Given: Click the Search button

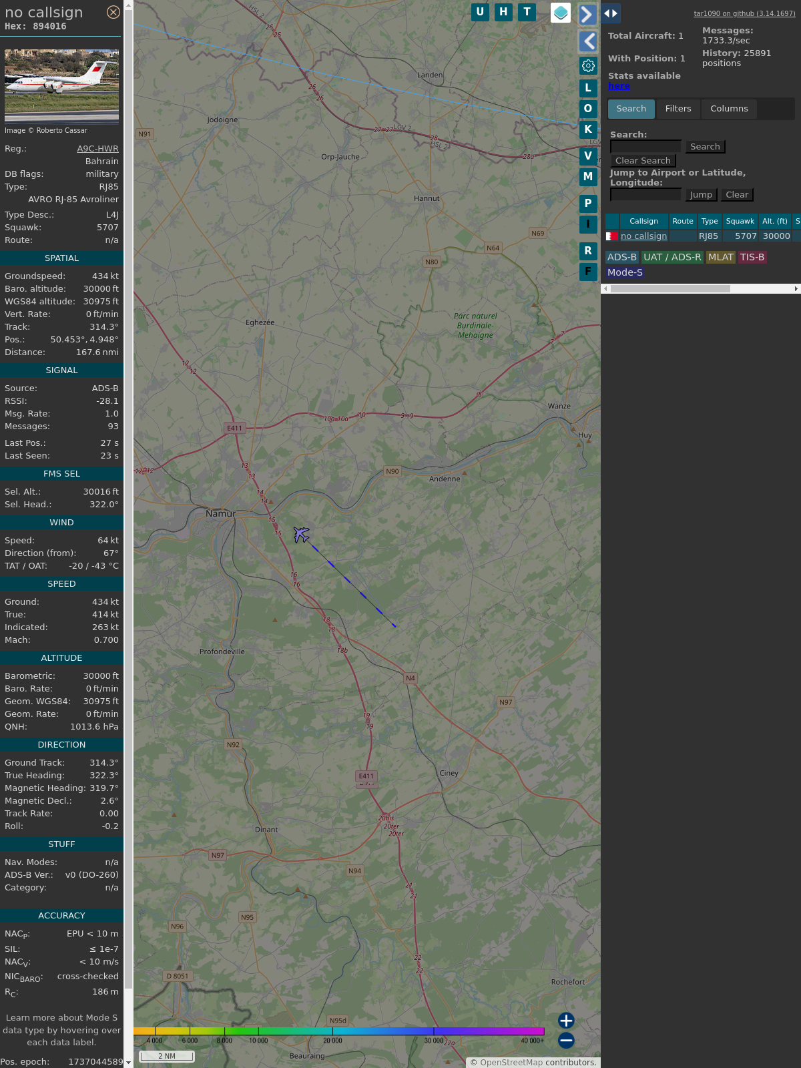Looking at the screenshot, I should click(x=705, y=147).
